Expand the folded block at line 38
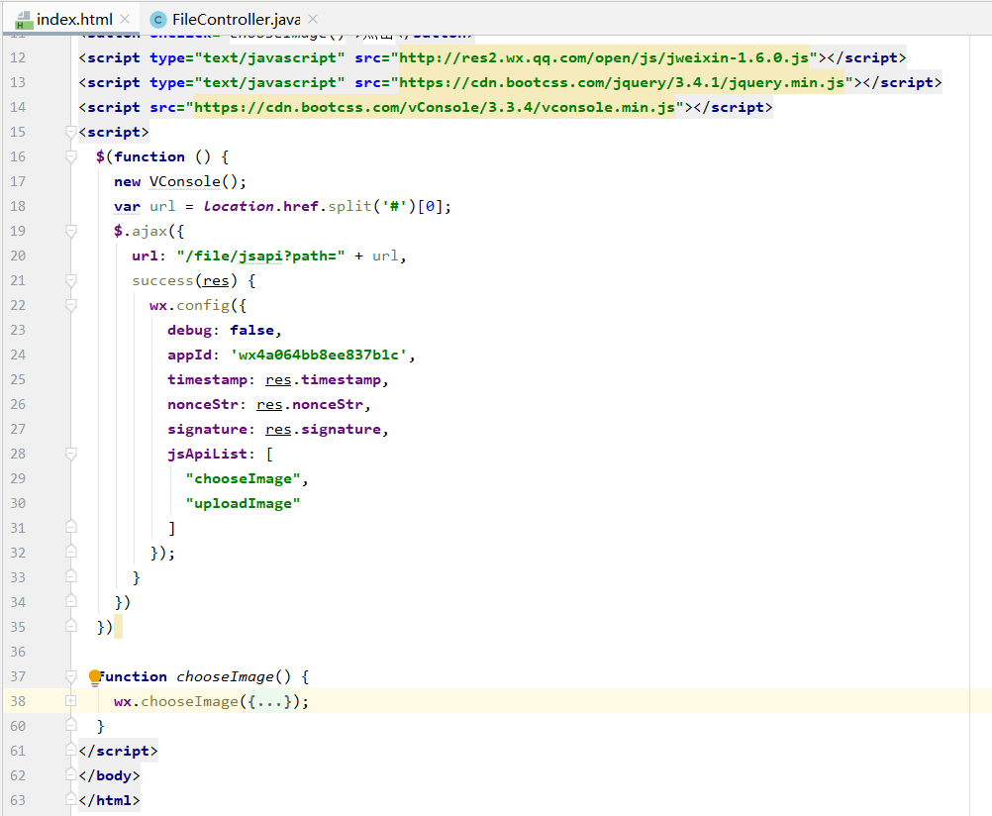 71,701
